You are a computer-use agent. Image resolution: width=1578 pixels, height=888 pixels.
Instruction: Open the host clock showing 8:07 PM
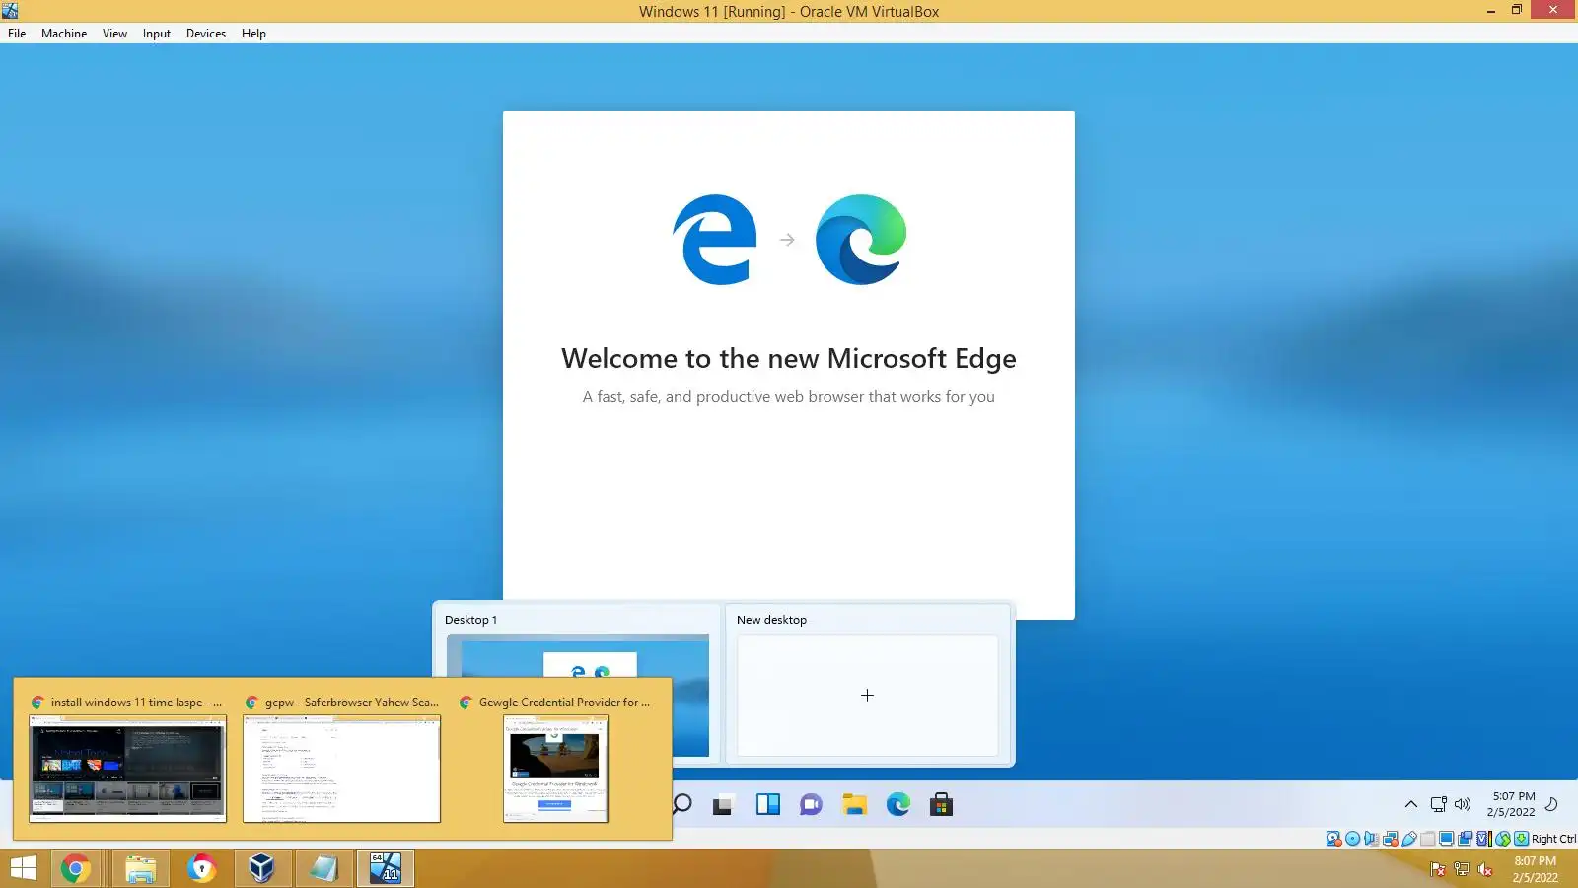tap(1536, 869)
